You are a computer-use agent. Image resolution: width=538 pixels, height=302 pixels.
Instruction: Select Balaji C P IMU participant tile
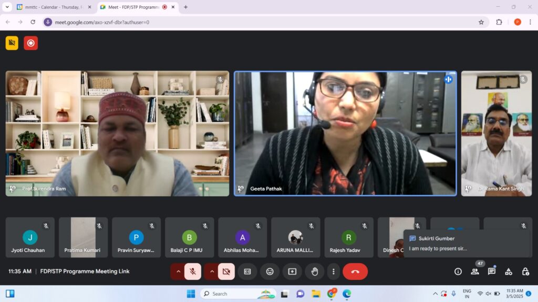pos(189,238)
